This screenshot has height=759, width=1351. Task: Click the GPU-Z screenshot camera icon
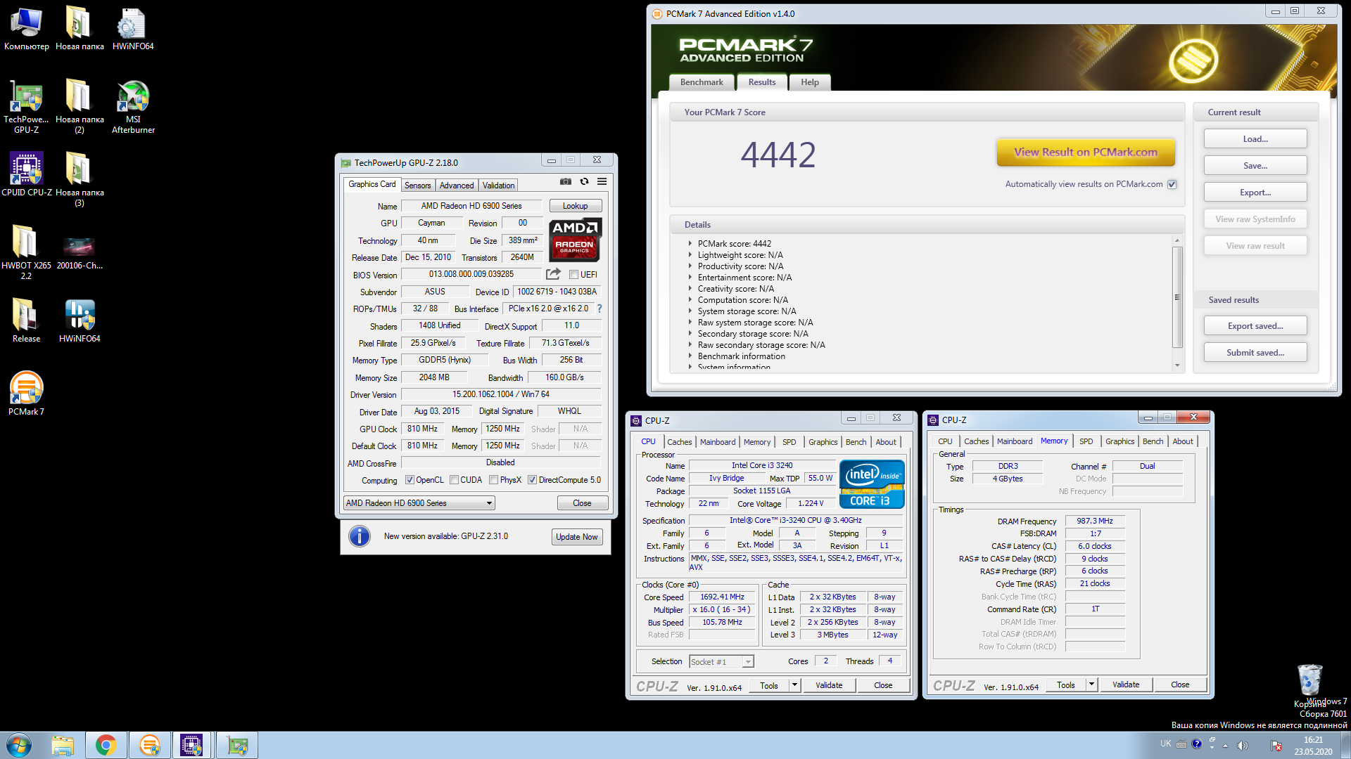coord(565,181)
